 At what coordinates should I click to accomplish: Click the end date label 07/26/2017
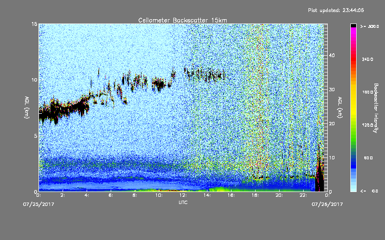coord(327,204)
